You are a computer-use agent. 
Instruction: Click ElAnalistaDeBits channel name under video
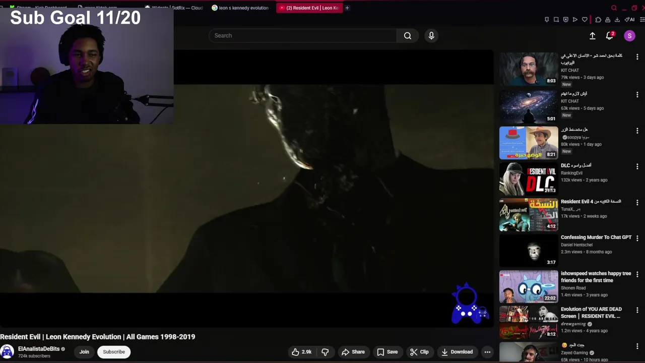(x=39, y=349)
